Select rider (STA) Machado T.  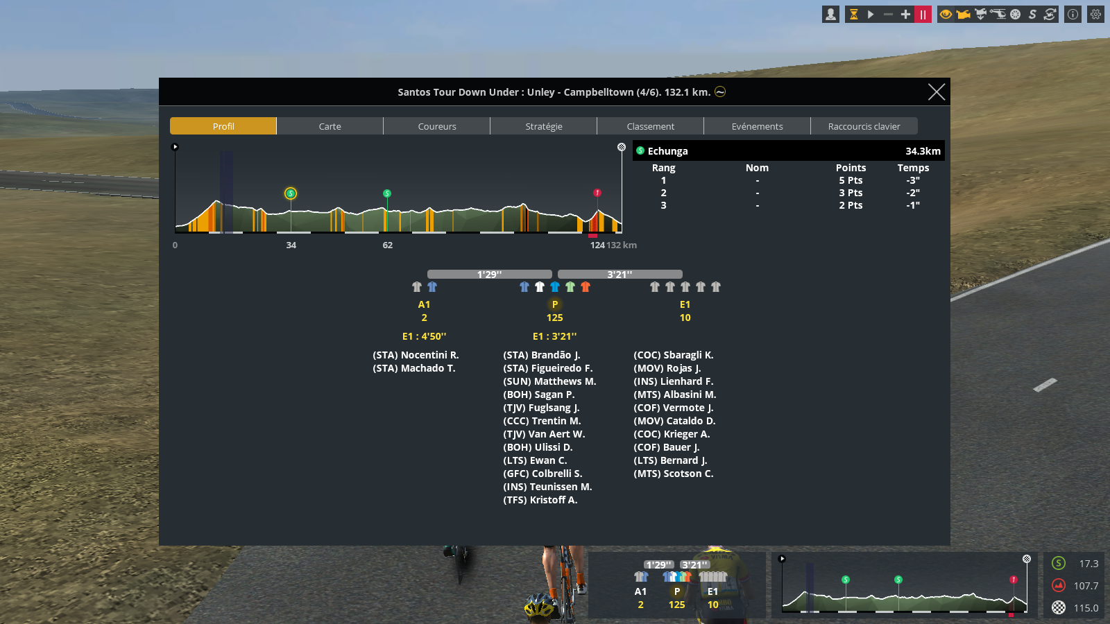[414, 368]
